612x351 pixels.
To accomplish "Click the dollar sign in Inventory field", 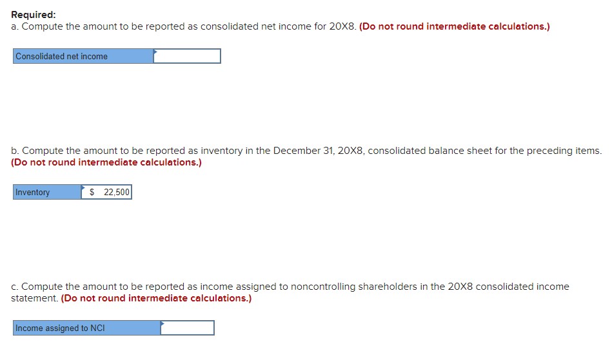I will click(92, 193).
